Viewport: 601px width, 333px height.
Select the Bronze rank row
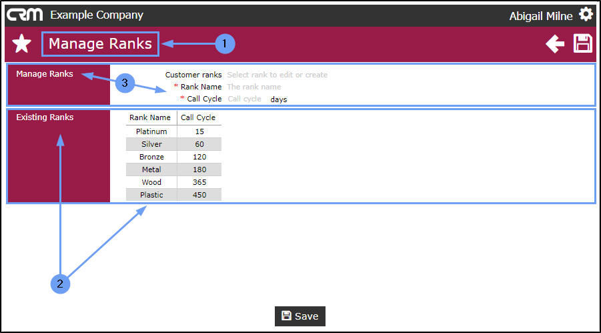tap(173, 157)
